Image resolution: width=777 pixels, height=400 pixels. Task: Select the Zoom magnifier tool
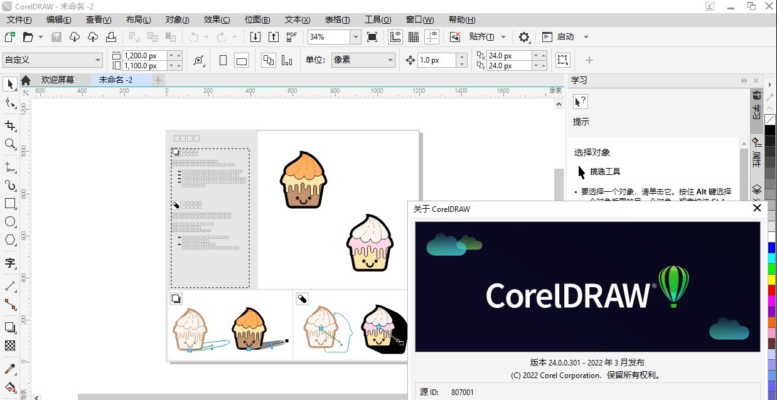pos(10,144)
